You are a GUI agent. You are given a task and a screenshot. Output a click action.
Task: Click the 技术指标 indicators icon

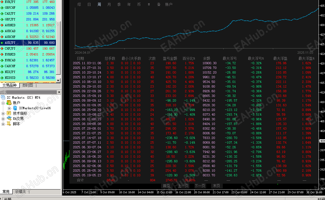click(x=9, y=113)
